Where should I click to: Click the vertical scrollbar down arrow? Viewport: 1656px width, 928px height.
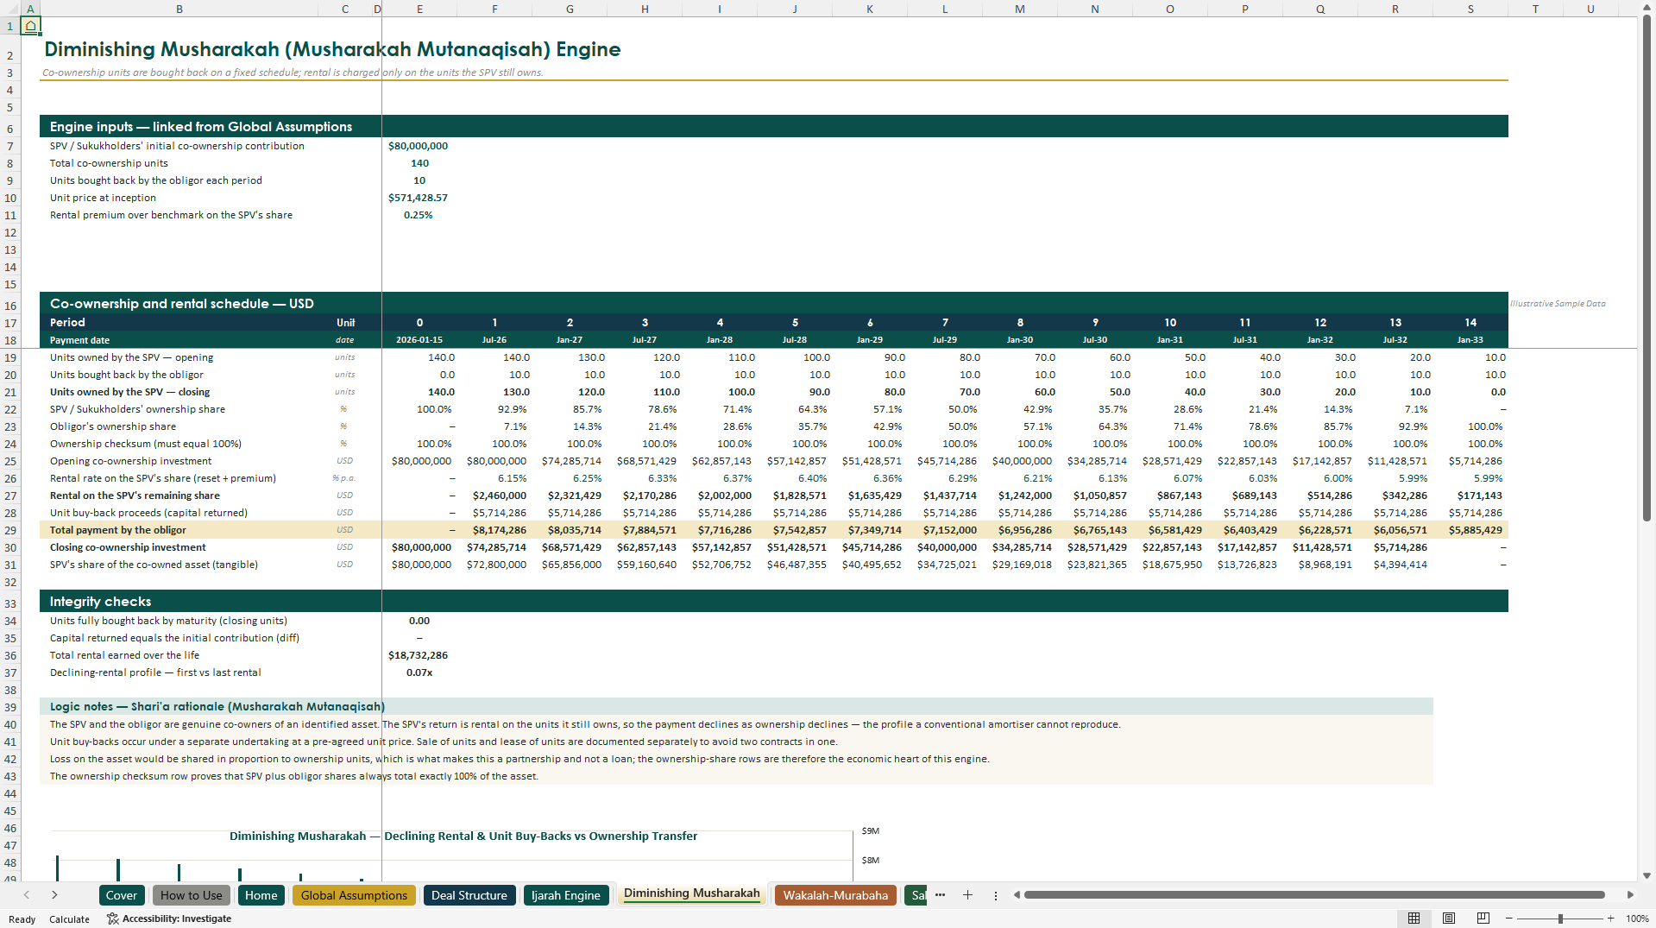point(1647,875)
